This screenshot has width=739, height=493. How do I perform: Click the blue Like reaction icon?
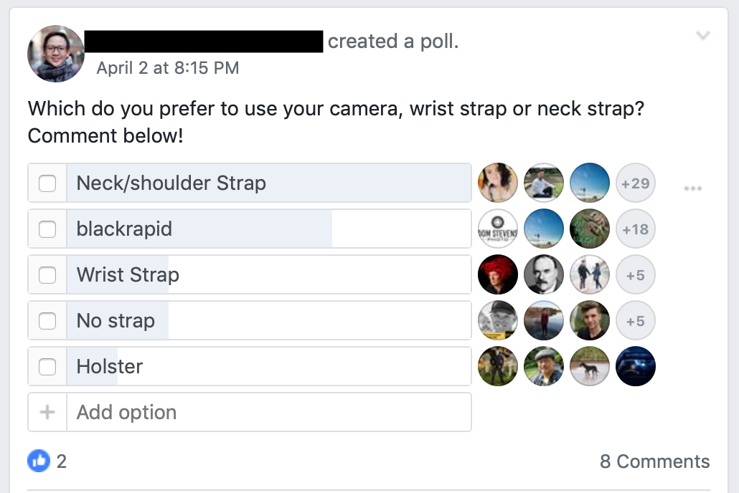point(39,461)
